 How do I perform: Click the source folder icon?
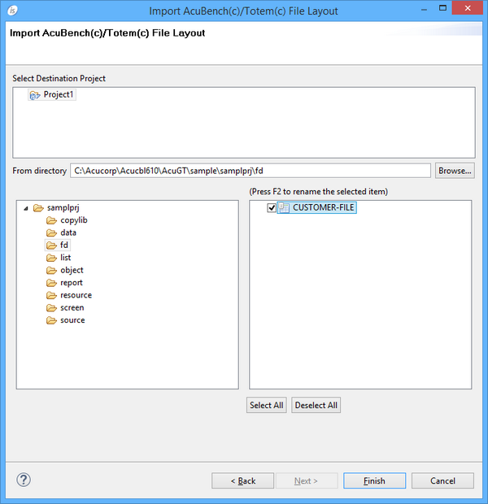[51, 320]
